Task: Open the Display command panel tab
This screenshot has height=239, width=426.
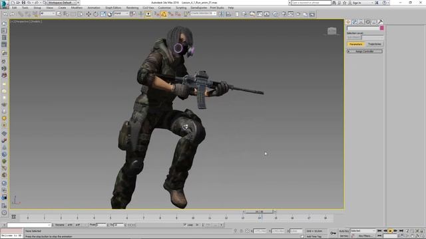Action: coord(374,22)
